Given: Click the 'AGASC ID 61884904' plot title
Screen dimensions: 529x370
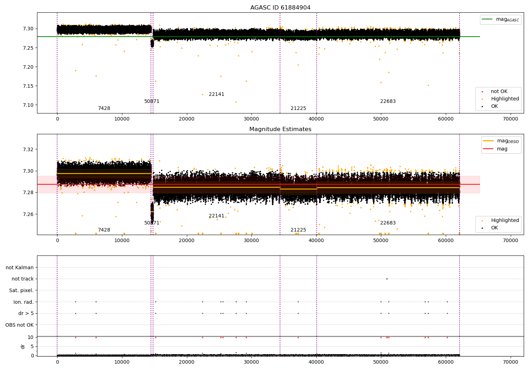Looking at the screenshot, I should (x=280, y=8).
